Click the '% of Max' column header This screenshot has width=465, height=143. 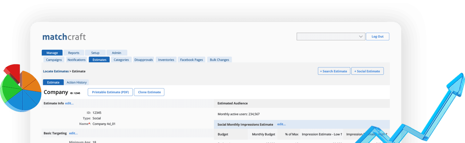pyautogui.click(x=292, y=134)
